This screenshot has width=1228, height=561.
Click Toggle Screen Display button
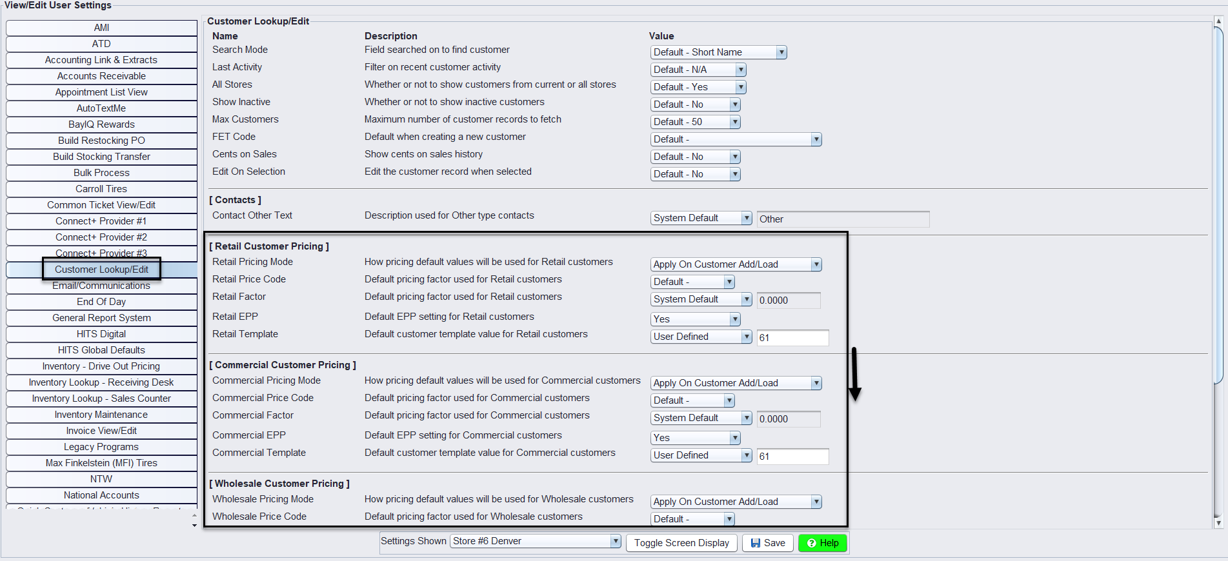[x=681, y=543]
